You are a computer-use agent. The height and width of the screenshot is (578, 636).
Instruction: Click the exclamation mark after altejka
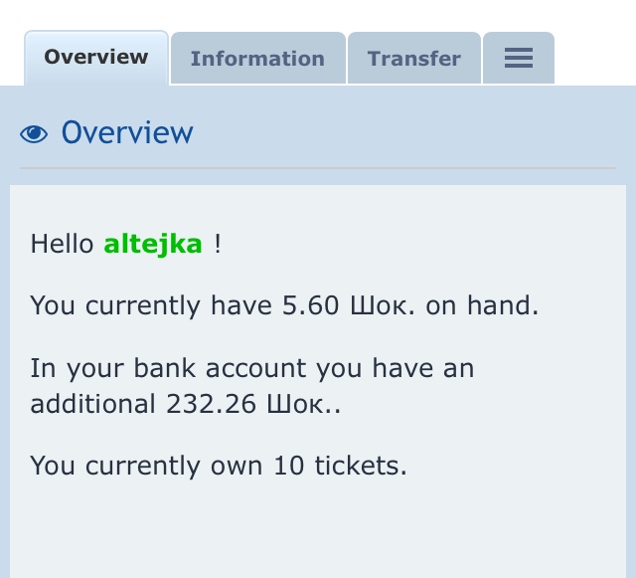pyautogui.click(x=218, y=244)
